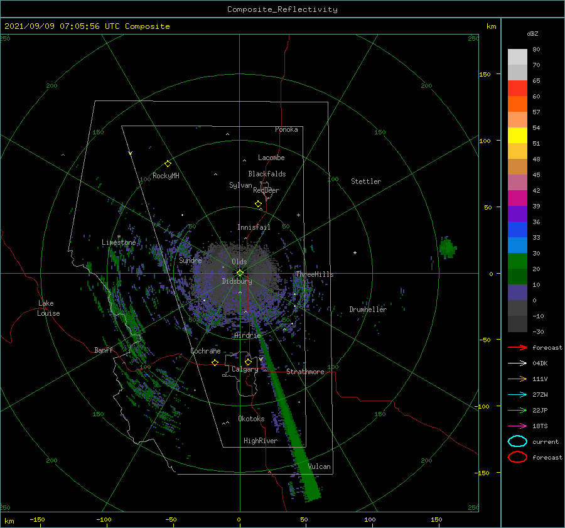Click the green 22JP arrow icon
The width and height of the screenshot is (565, 528).
point(517,410)
